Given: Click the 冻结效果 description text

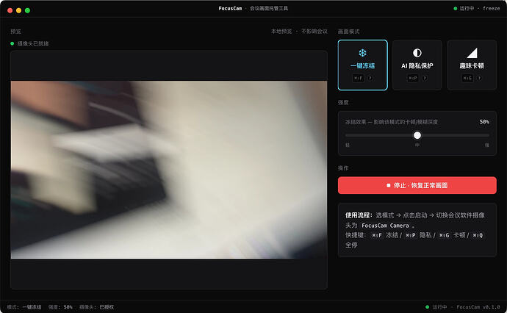Looking at the screenshot, I should 391,122.
